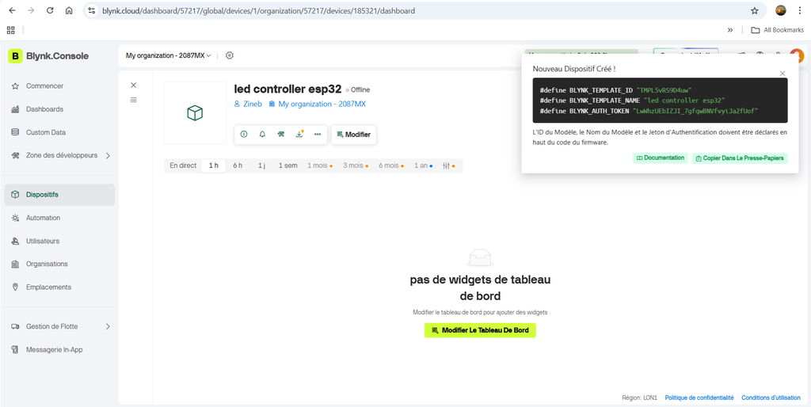Image resolution: width=811 pixels, height=407 pixels.
Task: Click the Documentation button in popup
Action: click(661, 158)
